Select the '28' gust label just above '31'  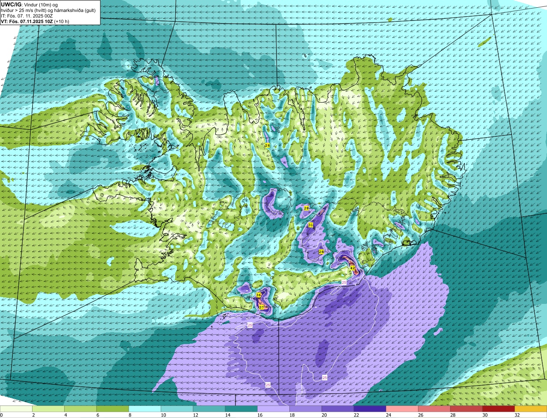click(x=306, y=208)
